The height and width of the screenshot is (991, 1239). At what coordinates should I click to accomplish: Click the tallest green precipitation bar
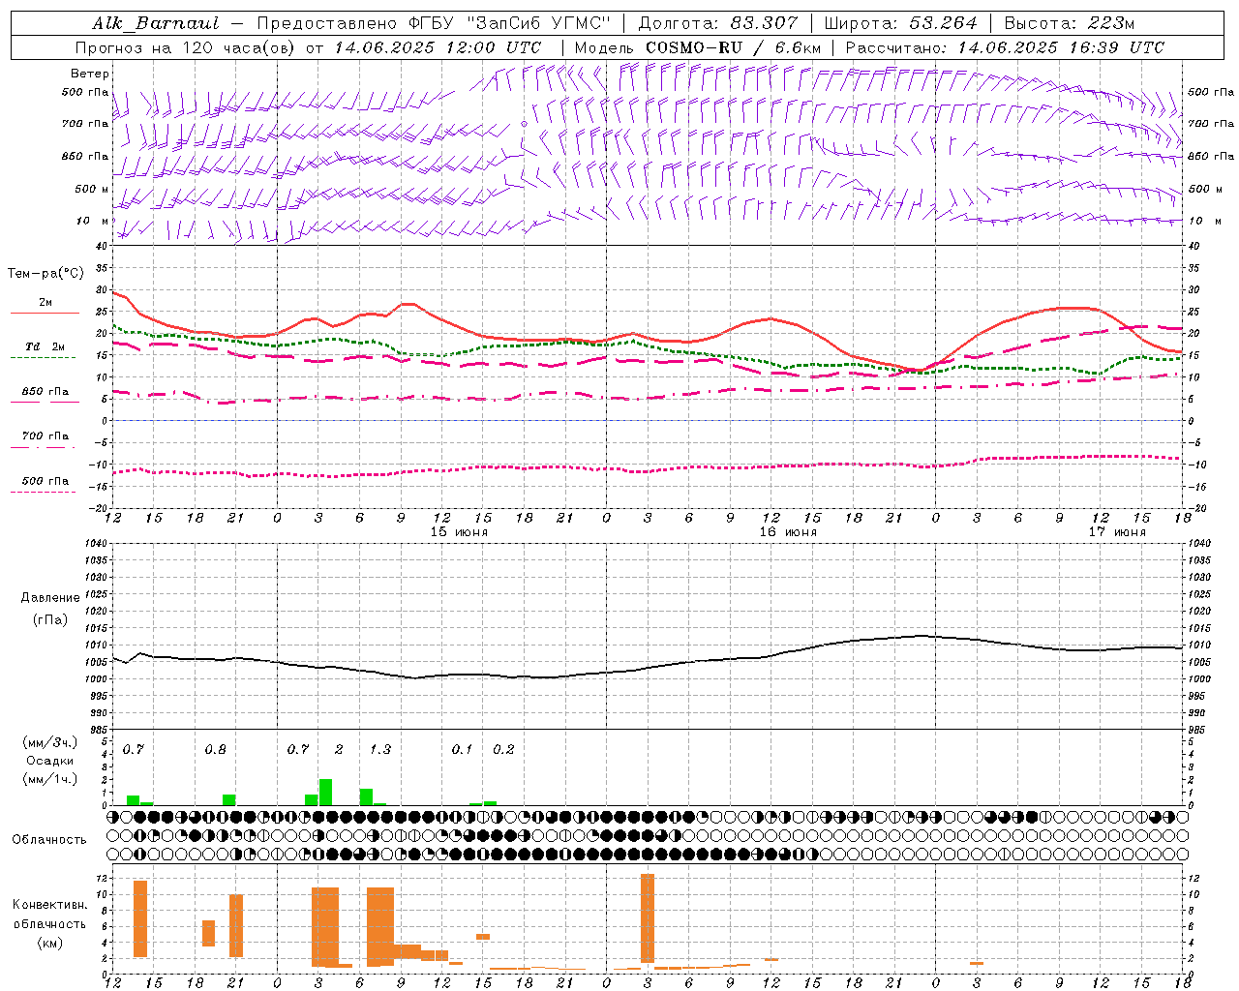[326, 792]
